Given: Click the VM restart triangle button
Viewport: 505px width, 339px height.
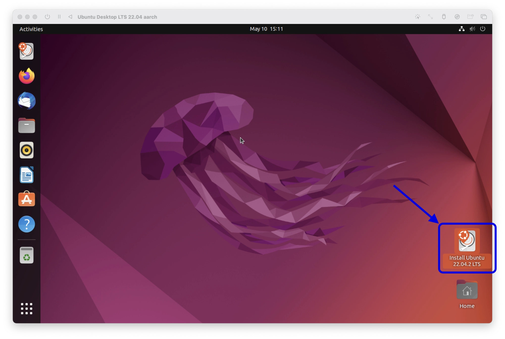Looking at the screenshot, I should coord(70,17).
